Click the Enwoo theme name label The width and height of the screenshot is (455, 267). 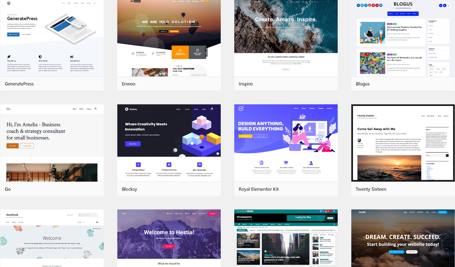[x=129, y=84]
